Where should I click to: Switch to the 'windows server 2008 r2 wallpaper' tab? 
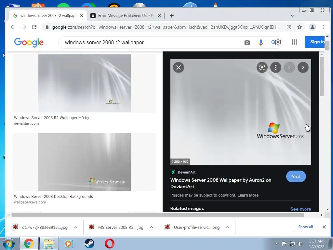click(x=48, y=16)
